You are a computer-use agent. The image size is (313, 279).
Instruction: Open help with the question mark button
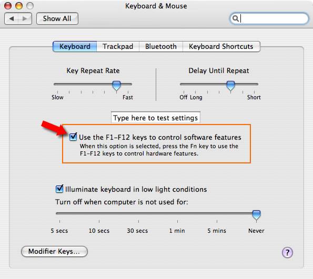click(287, 253)
